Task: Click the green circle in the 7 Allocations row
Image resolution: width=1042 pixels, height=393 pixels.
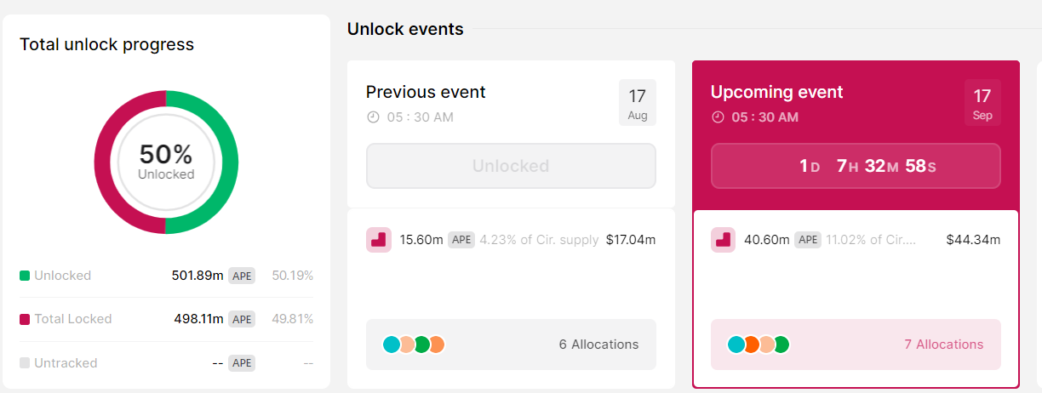Action: [x=781, y=345]
